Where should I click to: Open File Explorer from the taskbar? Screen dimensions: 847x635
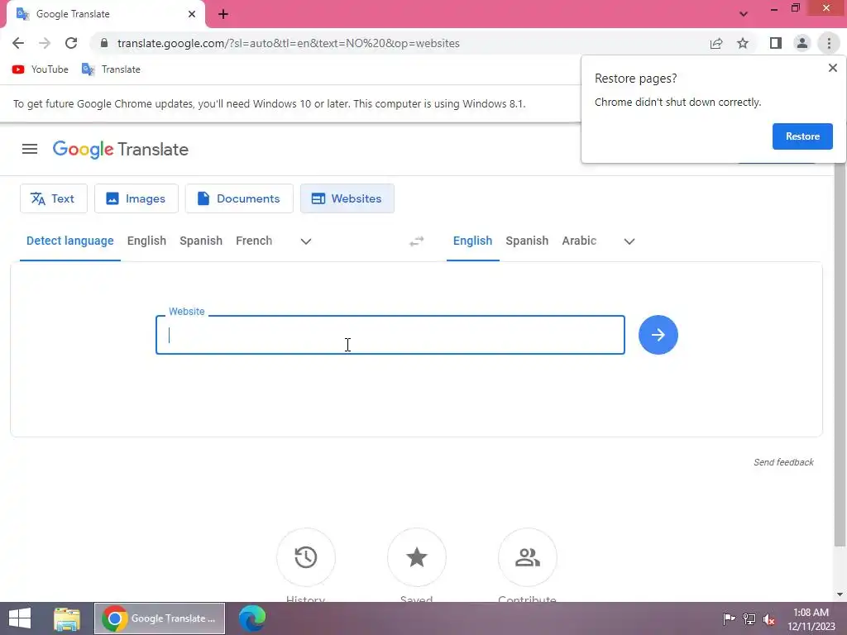(67, 618)
